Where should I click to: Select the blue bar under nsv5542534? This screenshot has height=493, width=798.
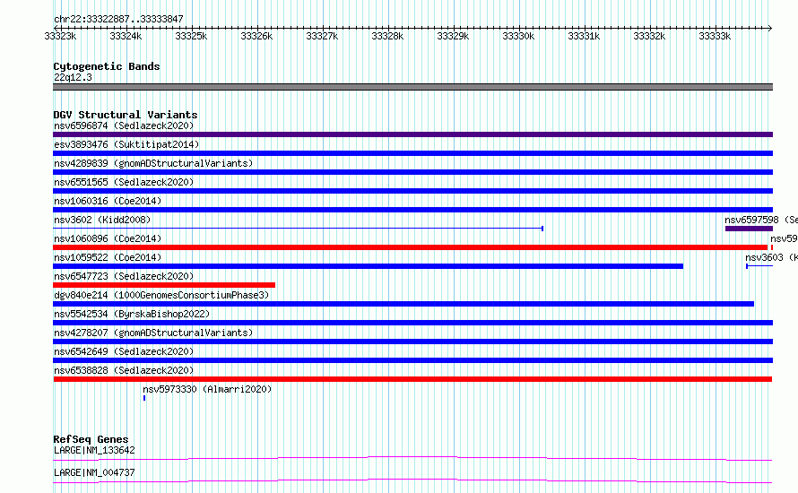pos(412,323)
